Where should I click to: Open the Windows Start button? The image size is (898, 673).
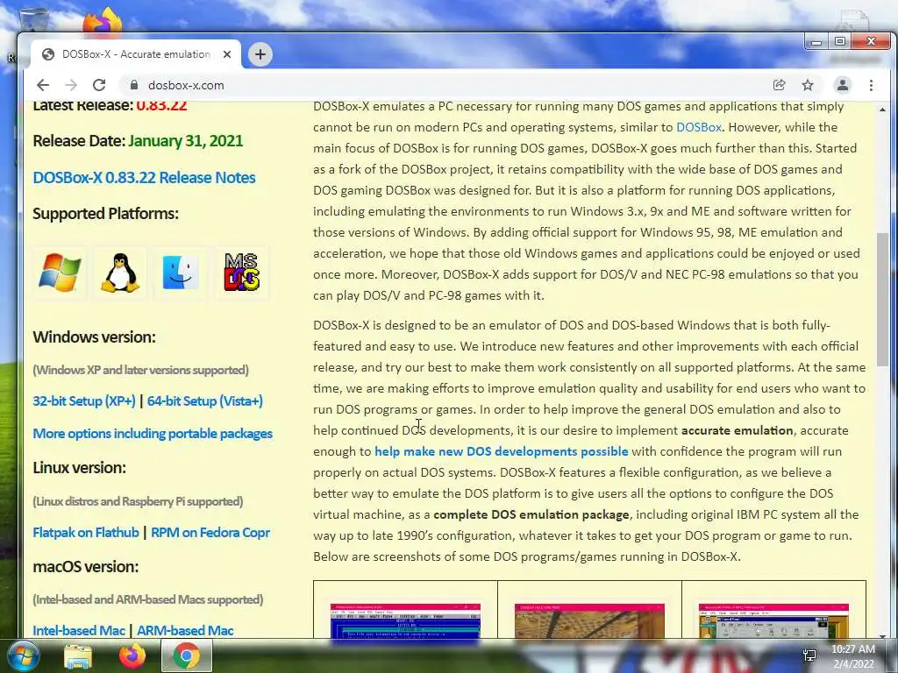coord(23,655)
